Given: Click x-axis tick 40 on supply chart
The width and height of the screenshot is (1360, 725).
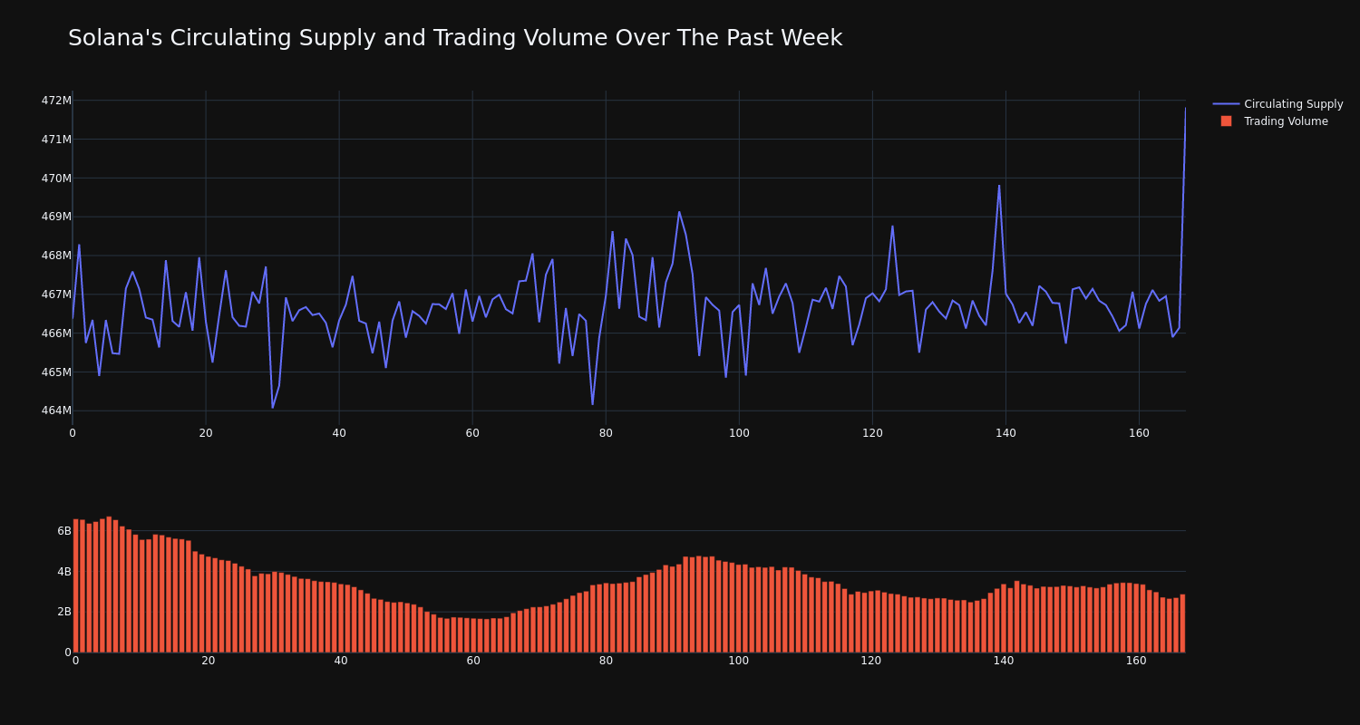Looking at the screenshot, I should click(339, 433).
